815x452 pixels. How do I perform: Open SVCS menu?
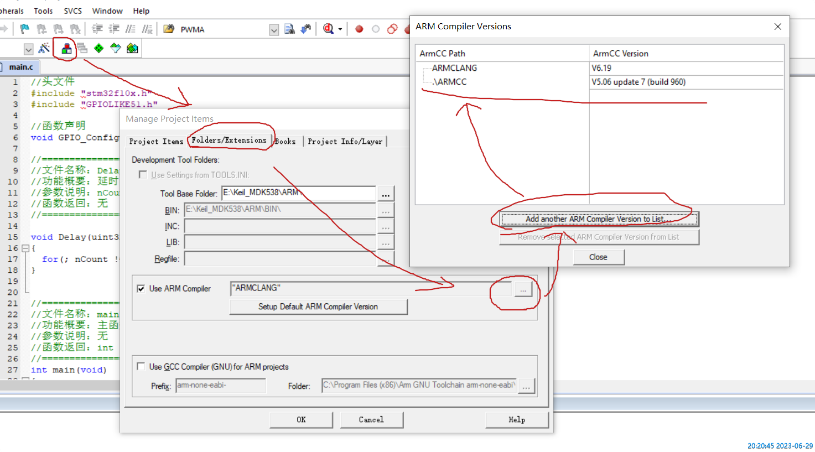72,11
